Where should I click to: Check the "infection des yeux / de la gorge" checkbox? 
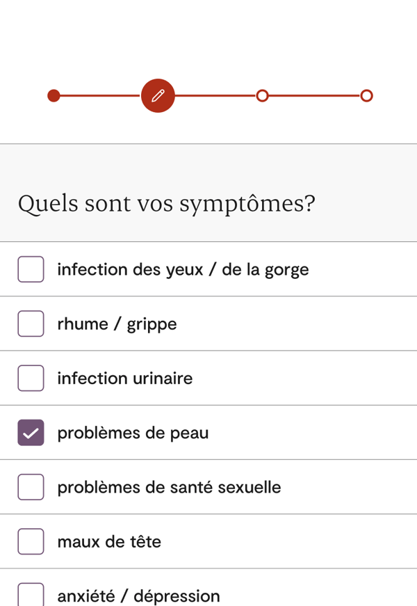tap(31, 269)
